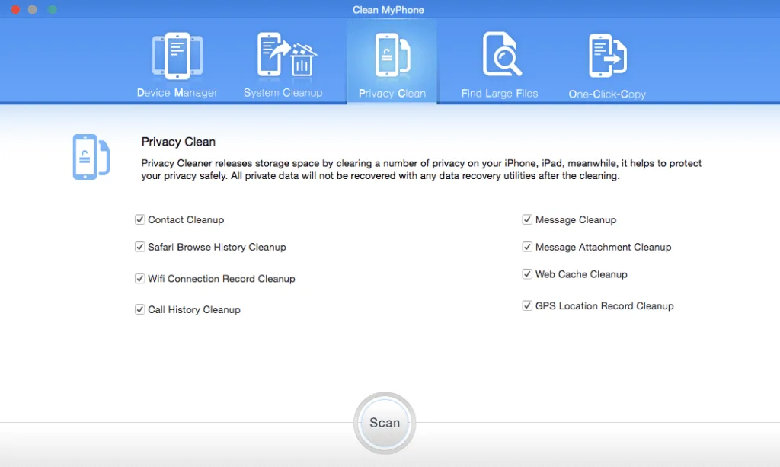This screenshot has height=467, width=780.
Task: Toggle GPS Location Record Cleanup checkbox
Action: tap(527, 305)
